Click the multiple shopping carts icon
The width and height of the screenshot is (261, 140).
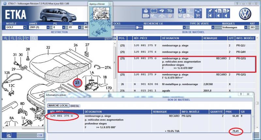pos(198,11)
